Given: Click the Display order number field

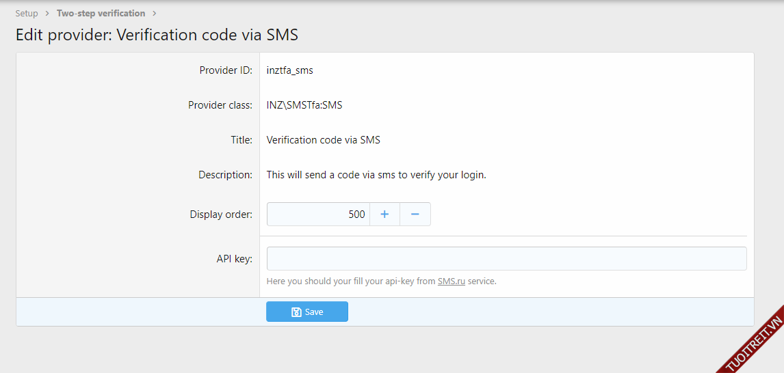Looking at the screenshot, I should [x=318, y=215].
